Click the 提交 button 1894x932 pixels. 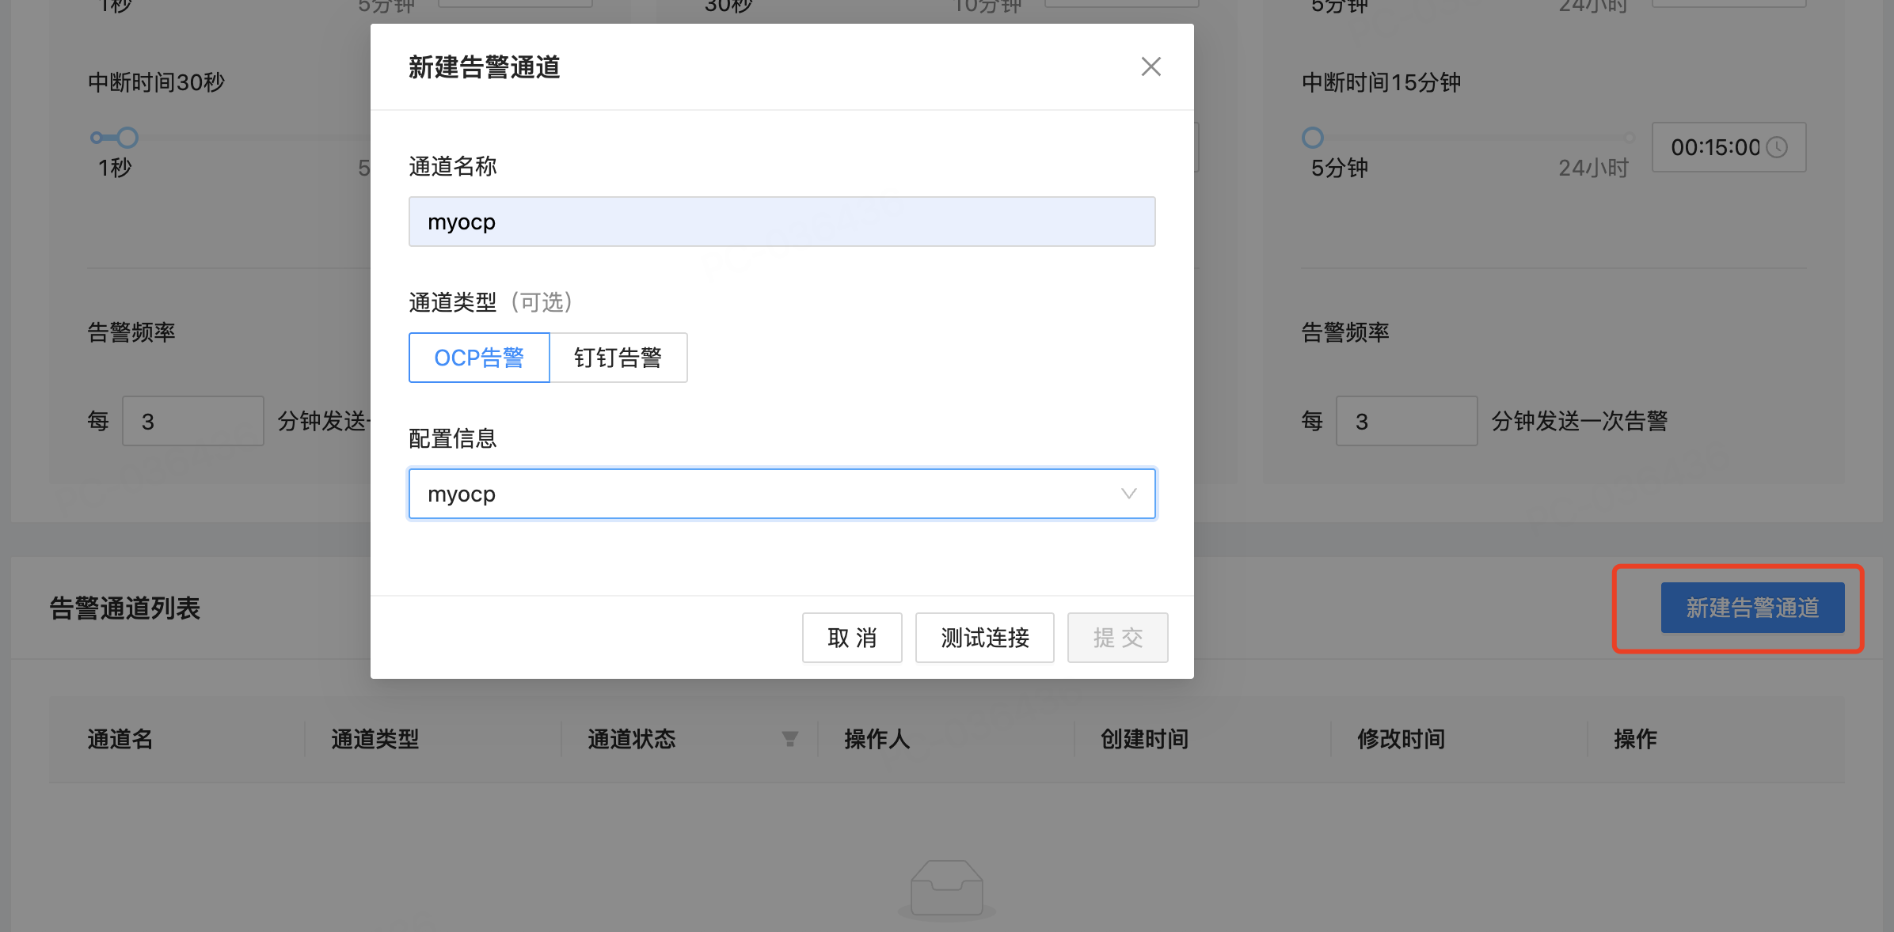1117,638
